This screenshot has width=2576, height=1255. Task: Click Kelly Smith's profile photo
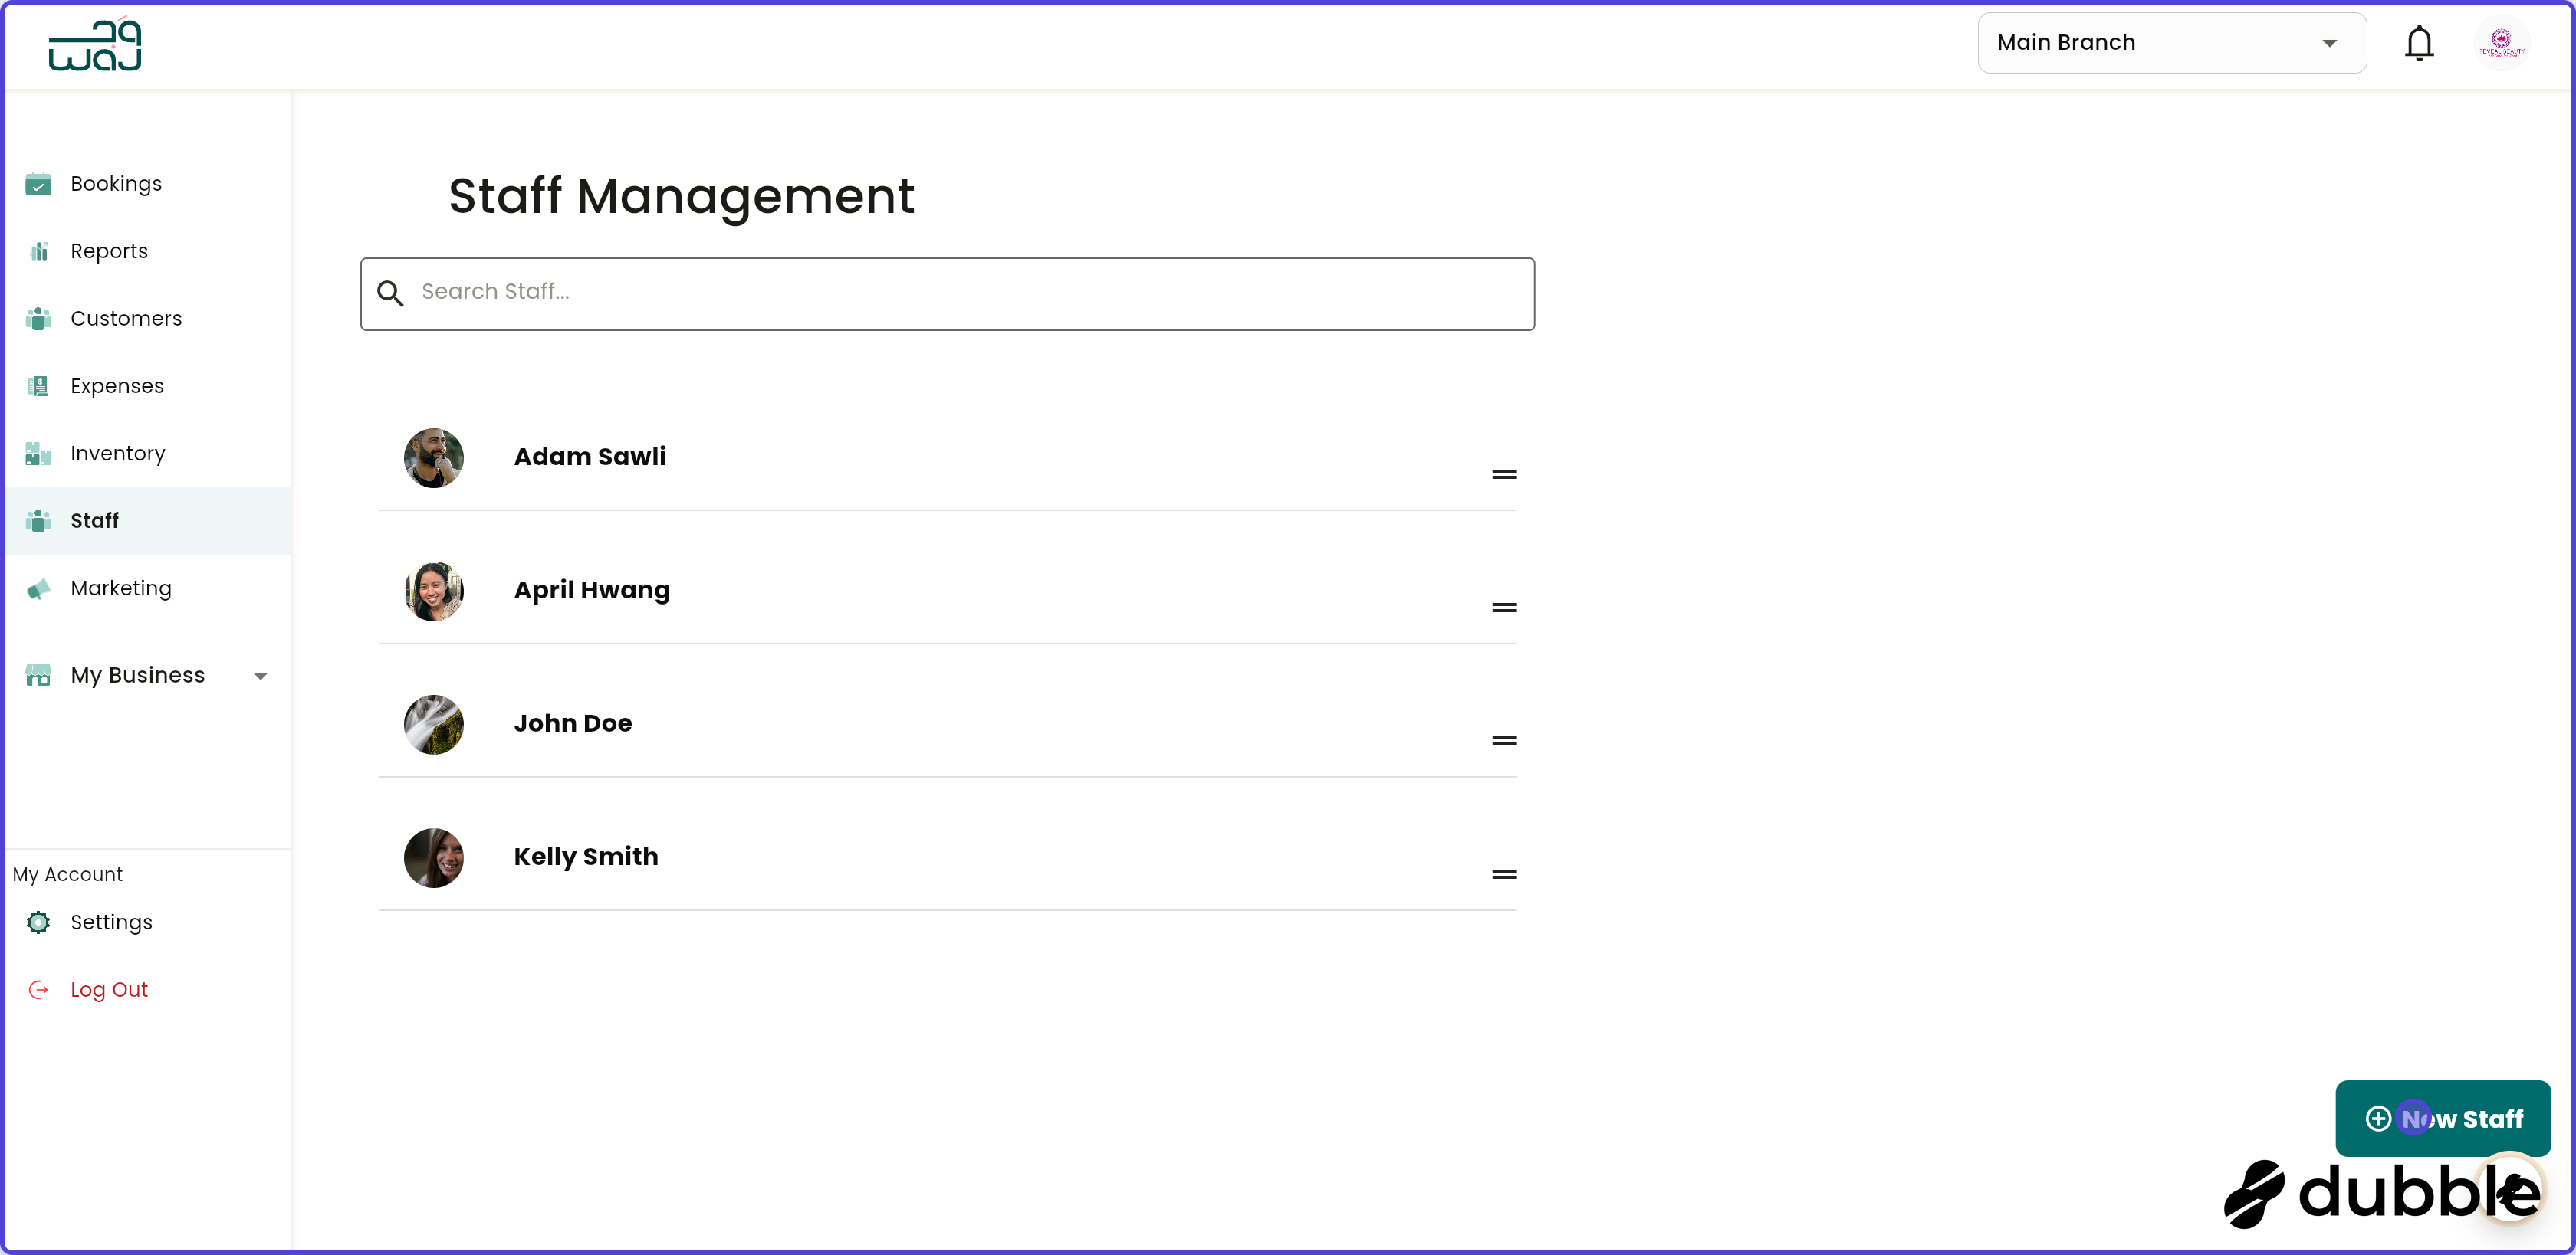[433, 857]
